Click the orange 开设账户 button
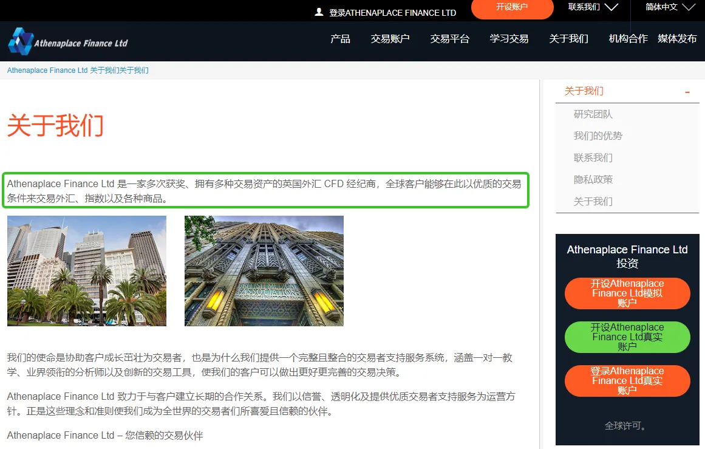705x449 pixels. 512,8
